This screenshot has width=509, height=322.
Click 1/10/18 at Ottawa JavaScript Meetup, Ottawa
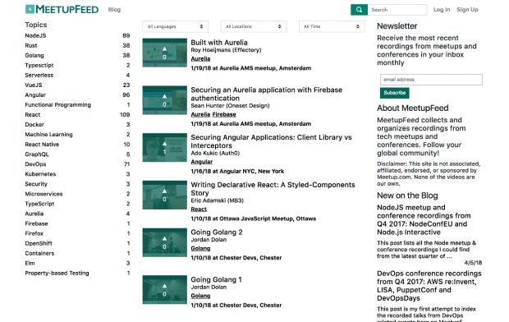click(x=253, y=218)
